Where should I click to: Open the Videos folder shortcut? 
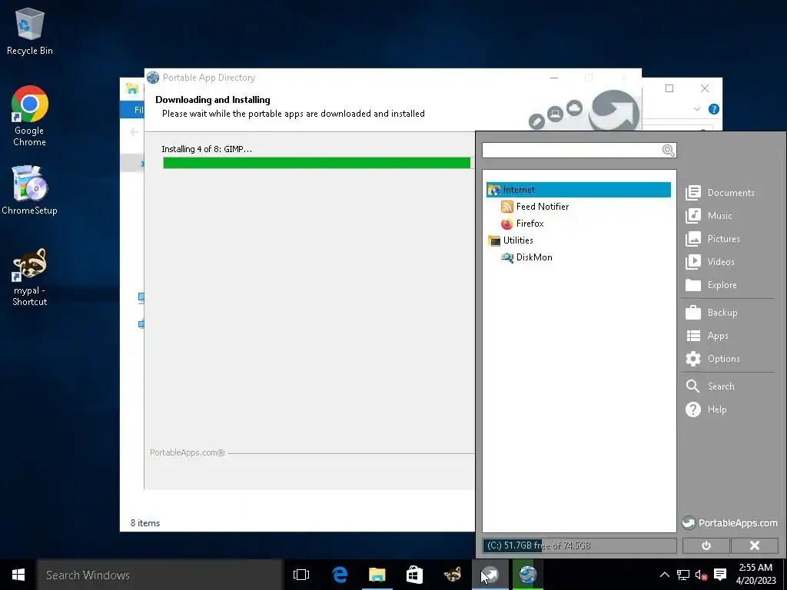point(710,262)
